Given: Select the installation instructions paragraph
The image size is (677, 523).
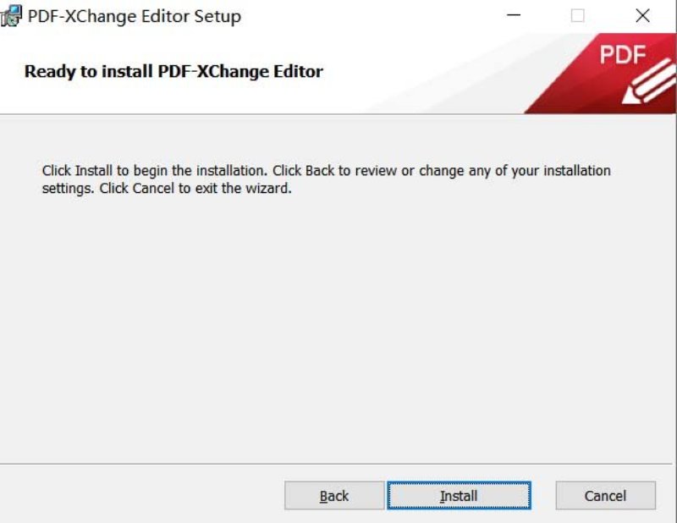Looking at the screenshot, I should [x=326, y=179].
